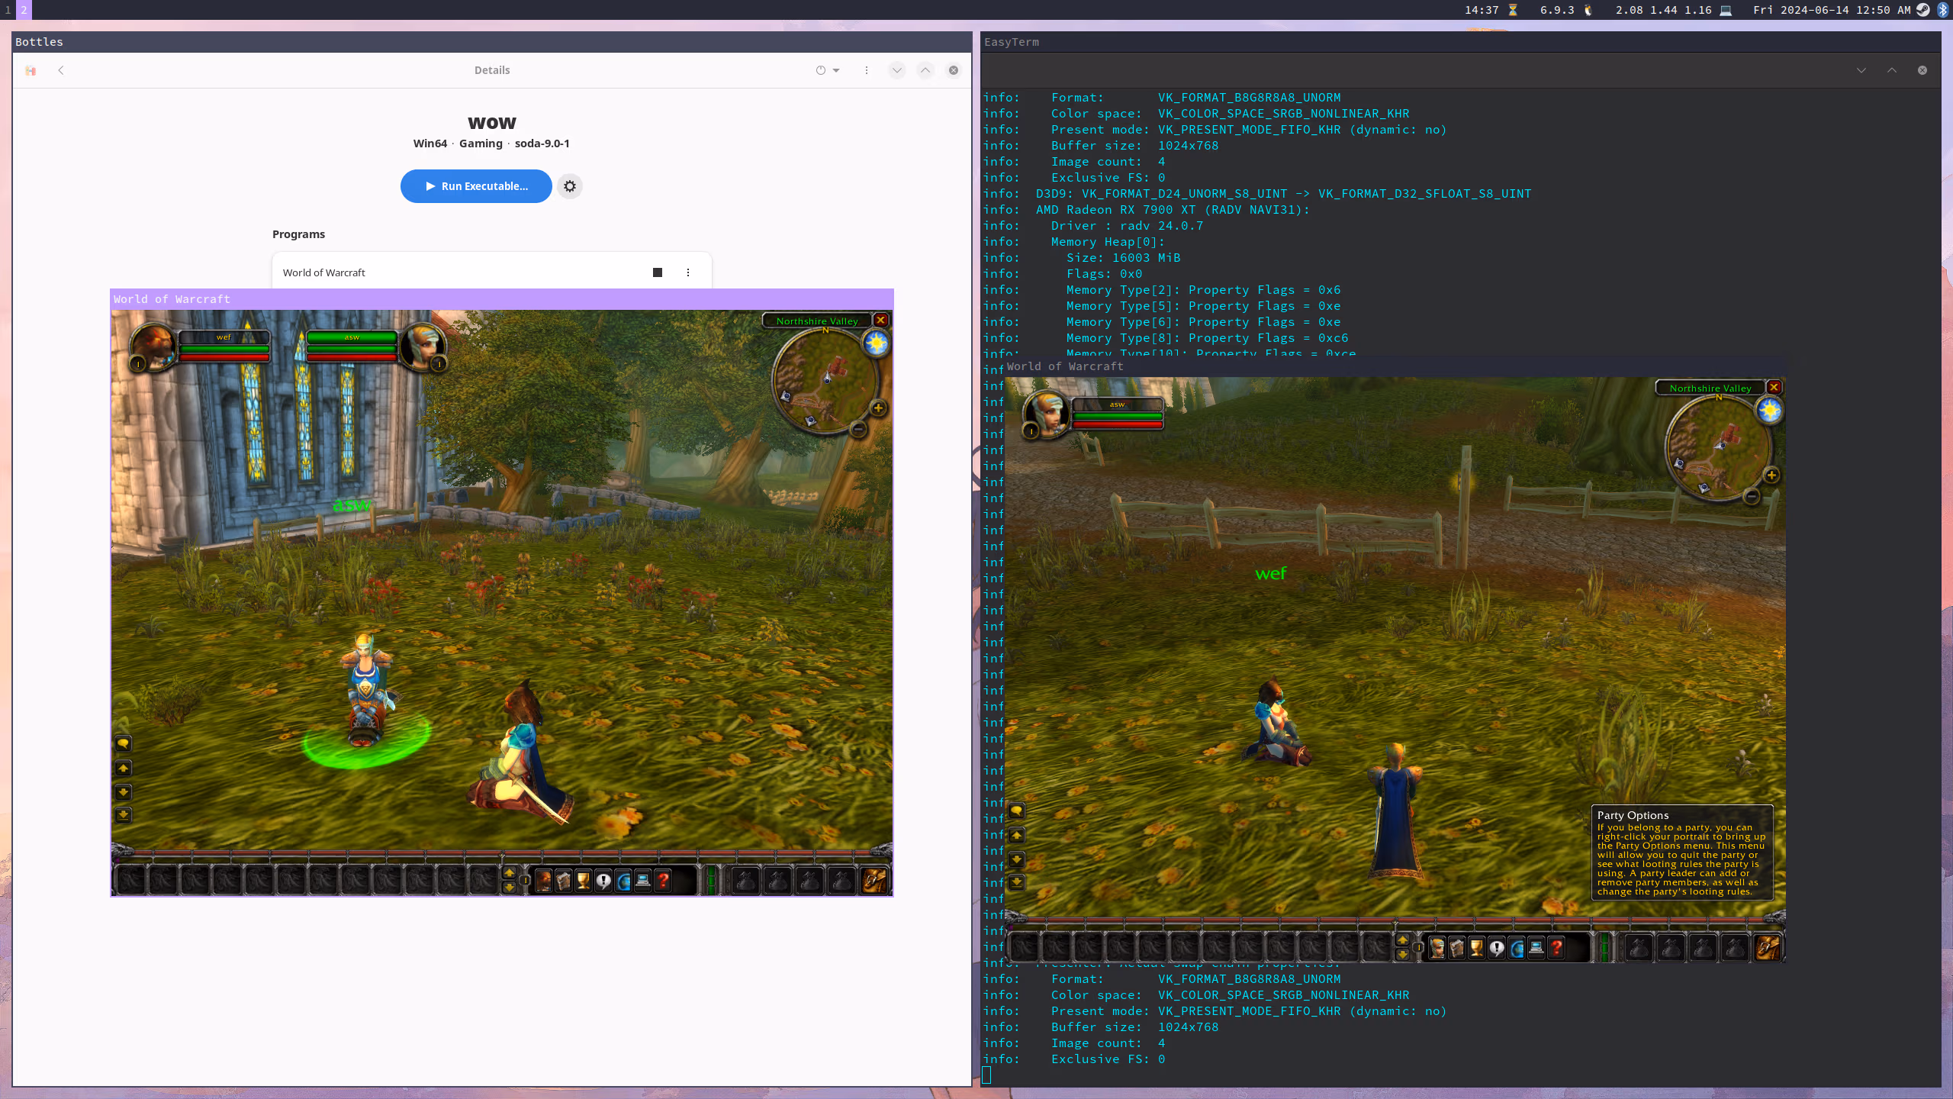Open the Bottles power options dropdown
This screenshot has width=1953, height=1099.
[x=828, y=70]
